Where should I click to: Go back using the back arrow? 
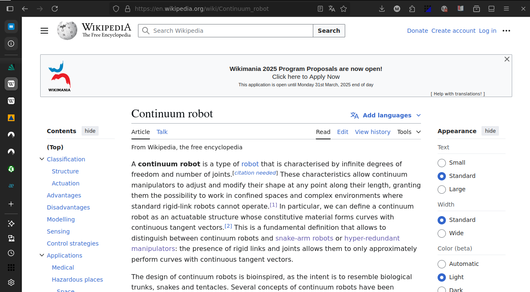25,9
